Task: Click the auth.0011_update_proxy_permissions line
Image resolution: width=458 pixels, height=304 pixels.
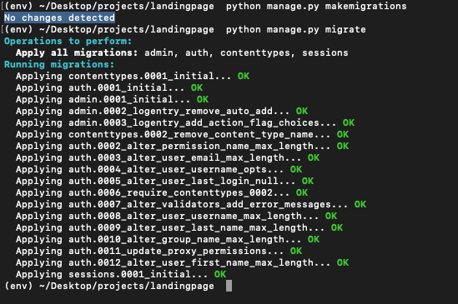Action: tap(159, 252)
